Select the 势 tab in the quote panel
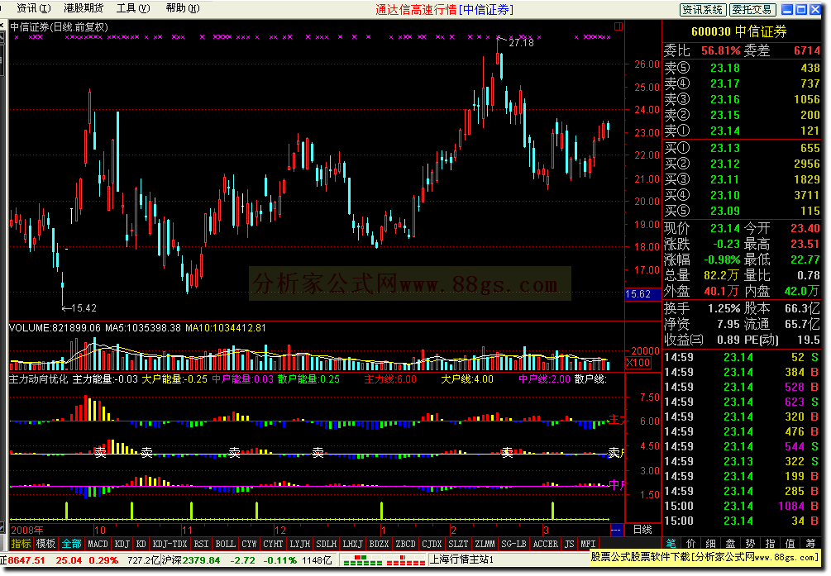Viewport: 831px width, 576px height. coord(751,544)
